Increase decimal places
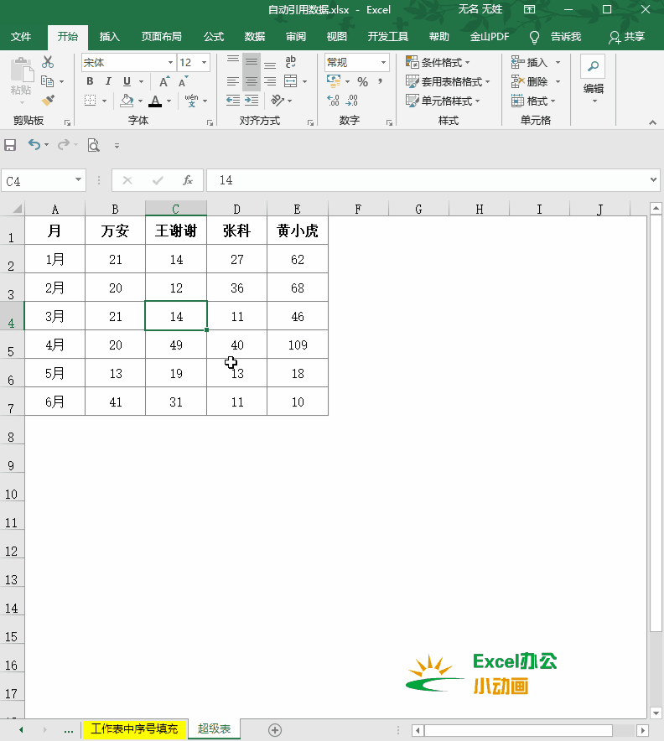This screenshot has width=664, height=741. pos(333,101)
